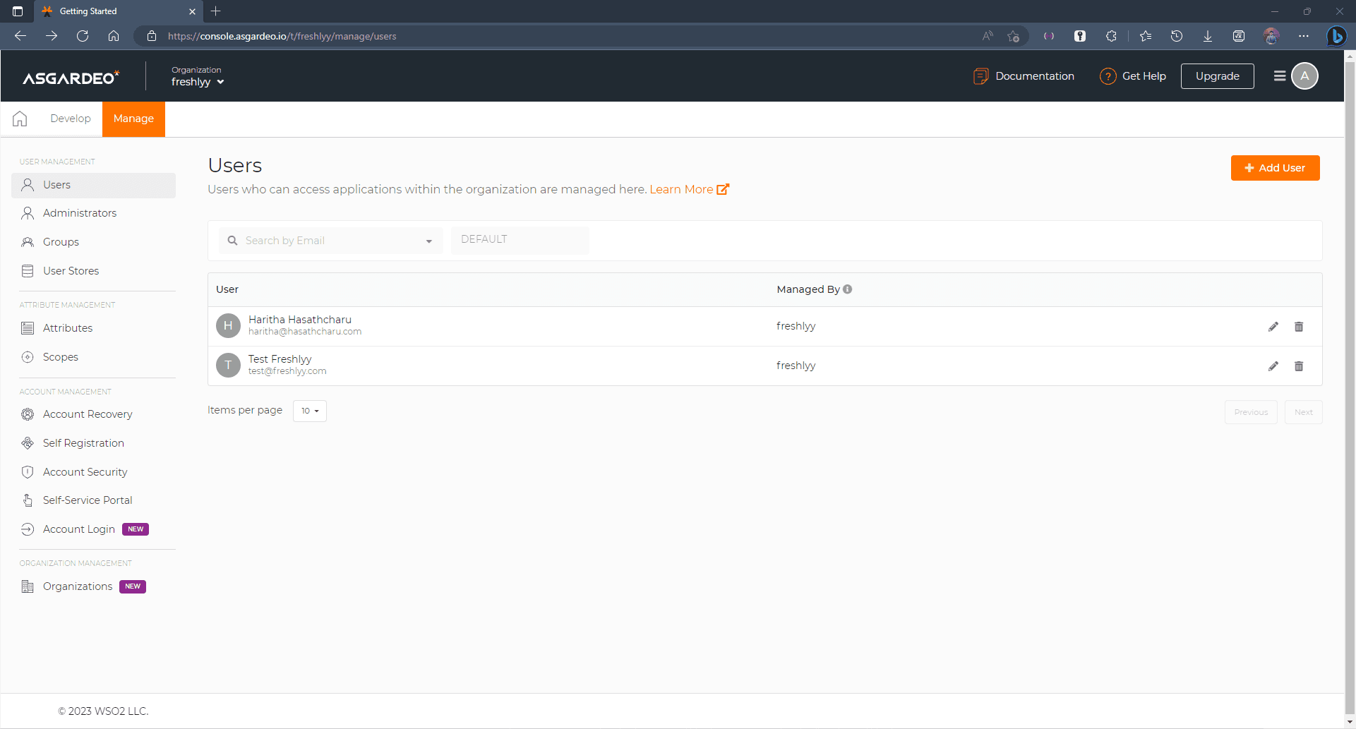Open browser extensions puzzle icon
Screen dimensions: 1356x729
point(1111,36)
